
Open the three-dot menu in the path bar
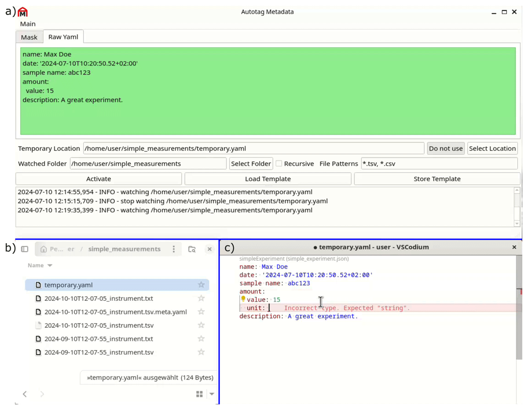pos(174,249)
